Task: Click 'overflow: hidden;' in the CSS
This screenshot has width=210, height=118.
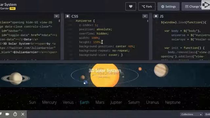Action: 94,33
